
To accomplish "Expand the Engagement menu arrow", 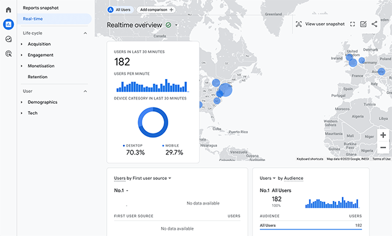I will 22,55.
